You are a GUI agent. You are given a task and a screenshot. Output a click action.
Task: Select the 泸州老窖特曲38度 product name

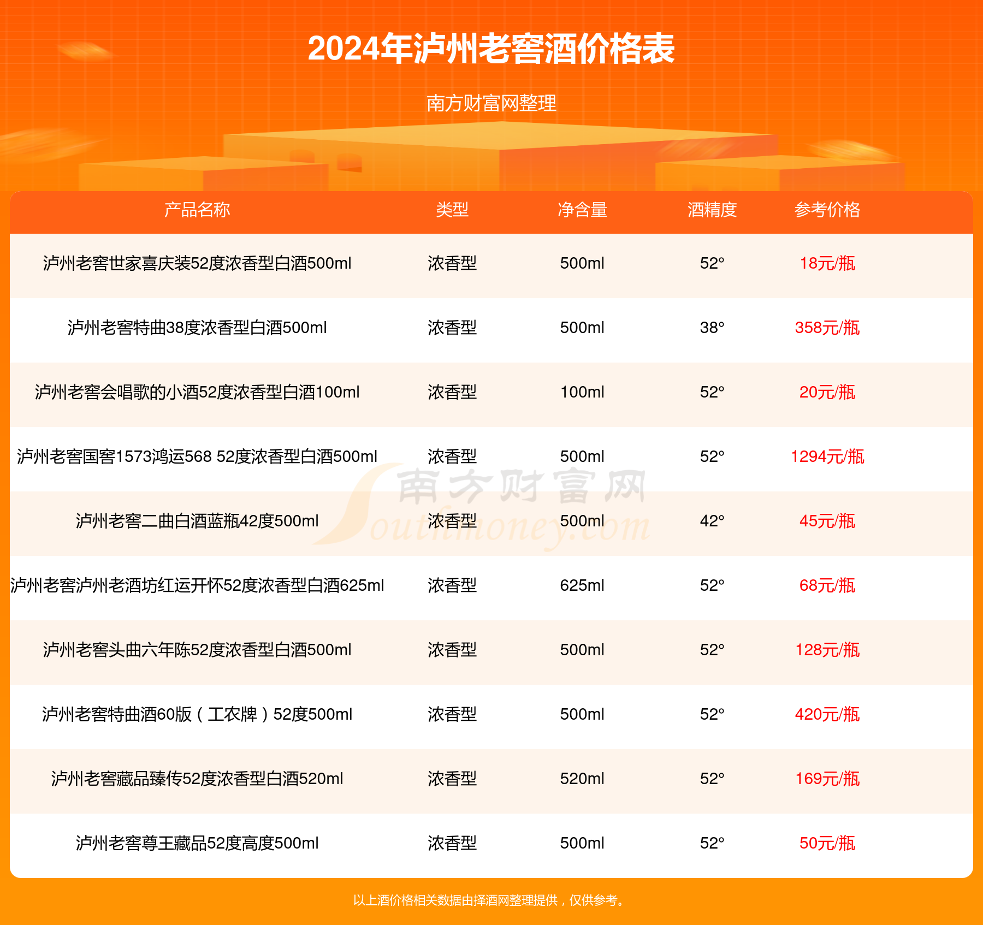point(197,328)
